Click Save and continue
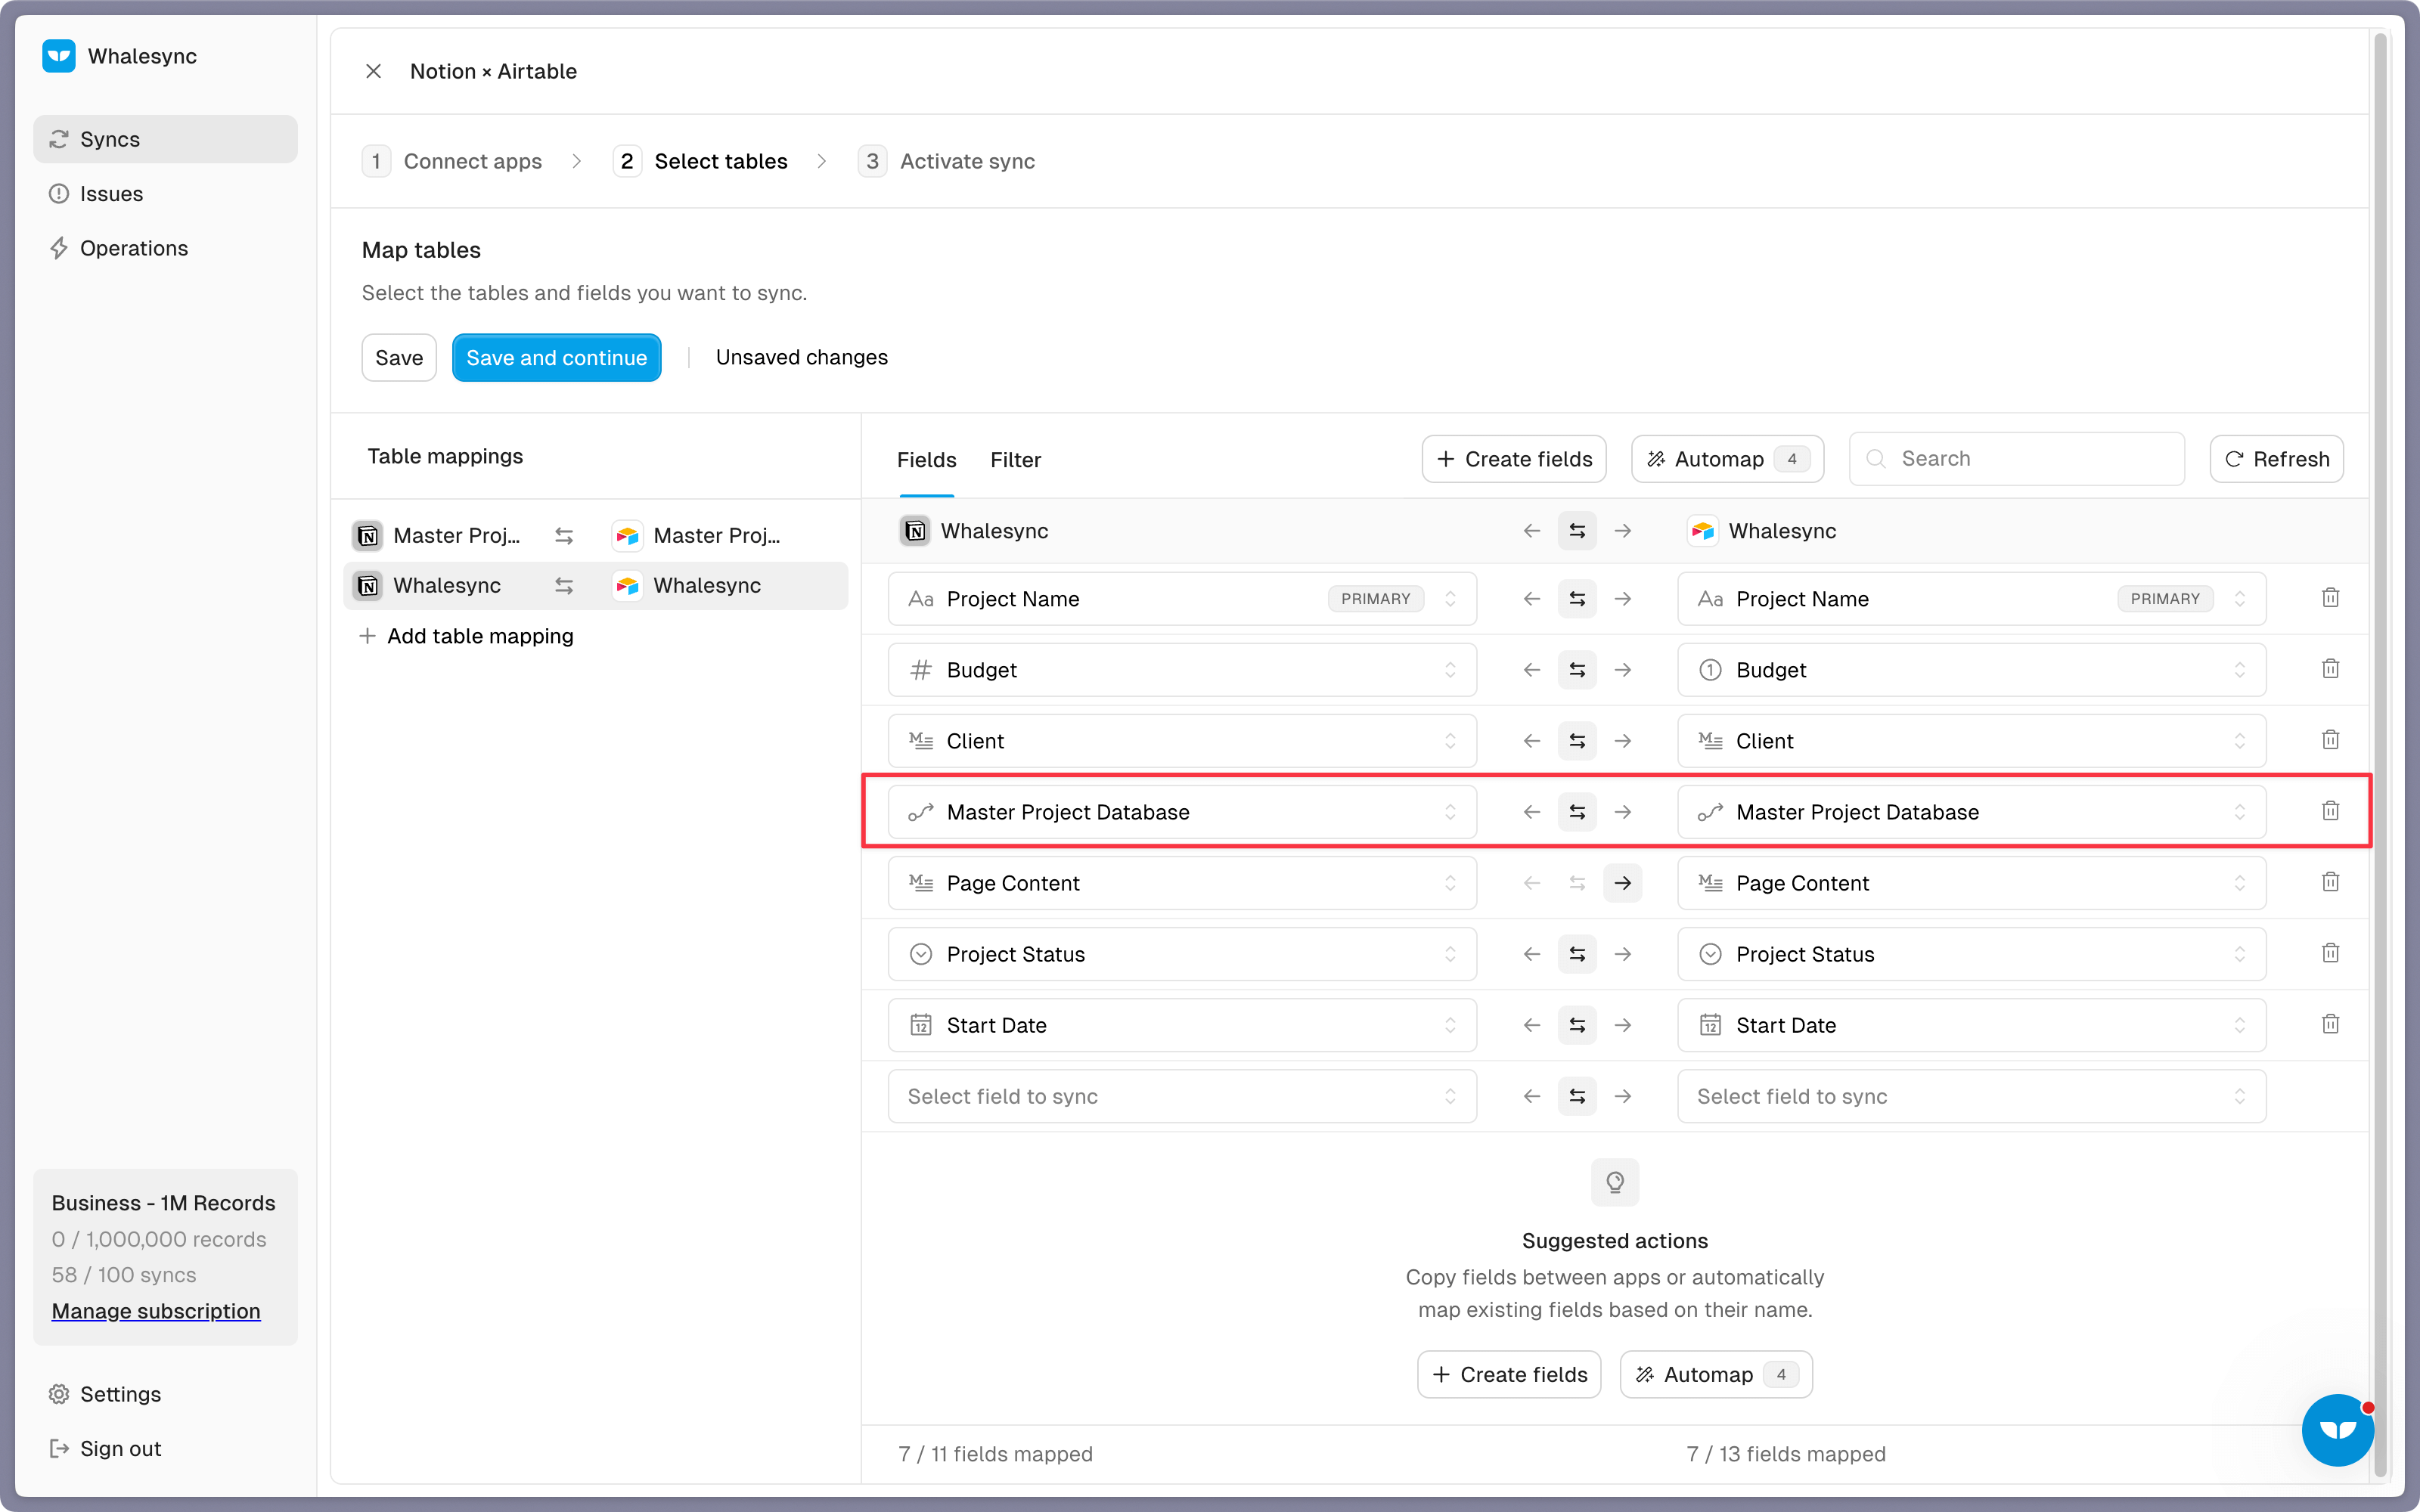Viewport: 2420px width, 1512px height. tap(556, 357)
